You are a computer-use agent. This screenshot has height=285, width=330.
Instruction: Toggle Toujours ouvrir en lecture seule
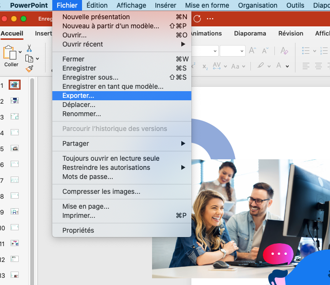click(x=122, y=158)
